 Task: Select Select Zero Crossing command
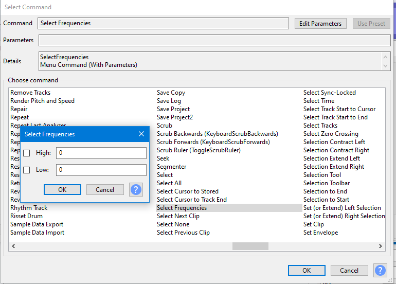[x=331, y=134]
